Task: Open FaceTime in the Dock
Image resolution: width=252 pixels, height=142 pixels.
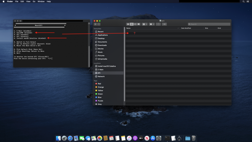Action: click(x=82, y=138)
